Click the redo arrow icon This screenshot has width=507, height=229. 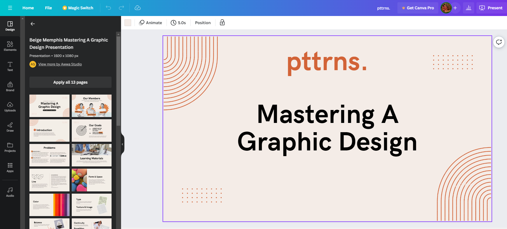(121, 8)
